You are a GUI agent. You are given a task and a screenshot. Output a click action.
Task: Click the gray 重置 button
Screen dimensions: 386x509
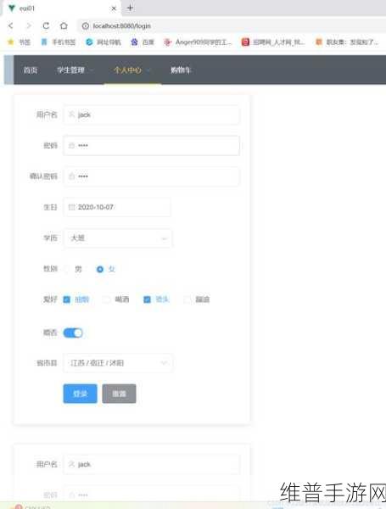tap(119, 394)
